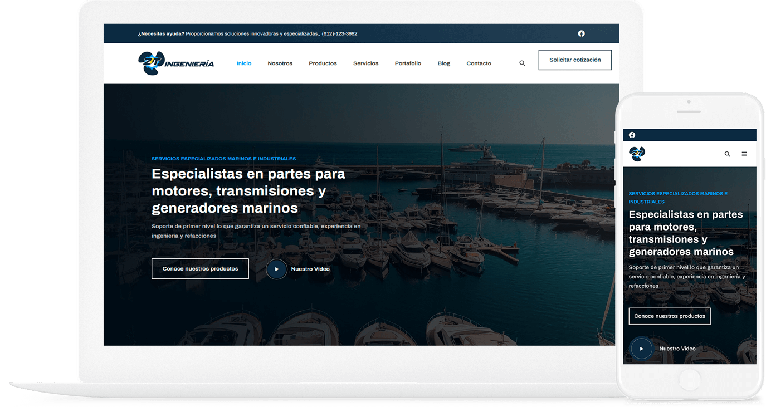Viewport: 766px width, 407px height.
Task: Open the Blog section
Action: point(443,63)
